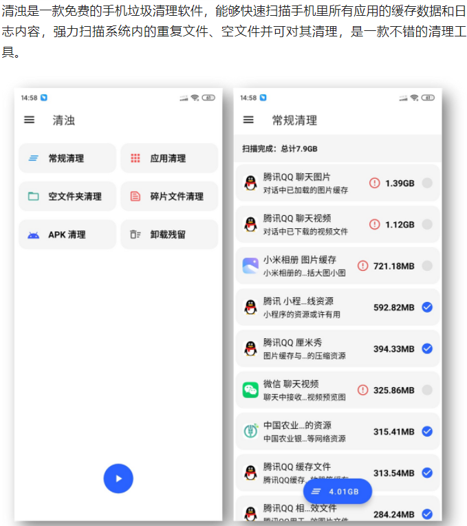
Task: Click description 对话中已加载的图片缓存
Action: coord(305,190)
